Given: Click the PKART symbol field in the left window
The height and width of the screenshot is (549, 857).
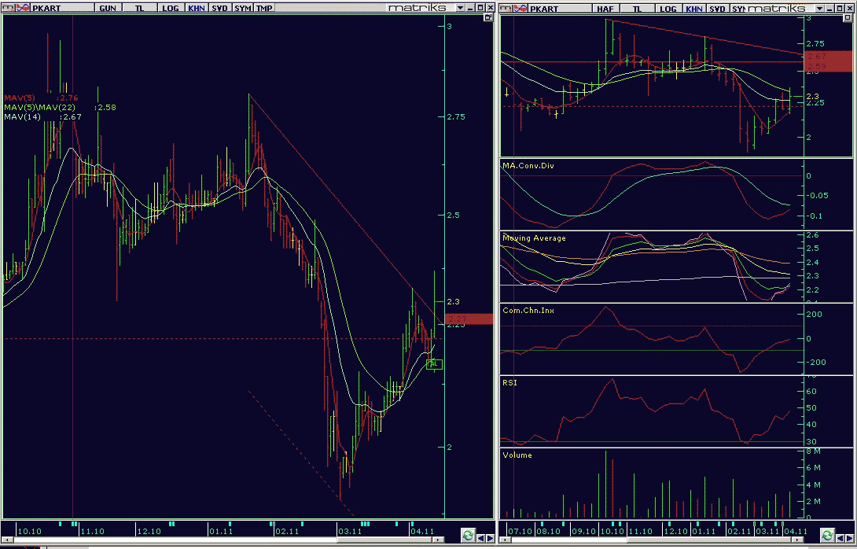Looking at the screenshot, I should click(62, 8).
